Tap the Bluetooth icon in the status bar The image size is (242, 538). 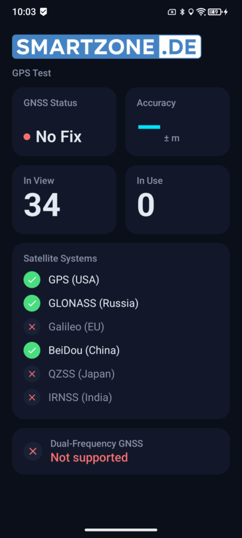182,12
